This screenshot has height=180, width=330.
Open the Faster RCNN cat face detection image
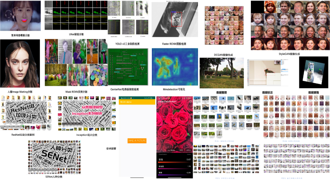[x=175, y=19]
